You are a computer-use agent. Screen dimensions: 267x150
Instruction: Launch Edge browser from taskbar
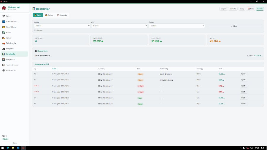coord(8,148)
